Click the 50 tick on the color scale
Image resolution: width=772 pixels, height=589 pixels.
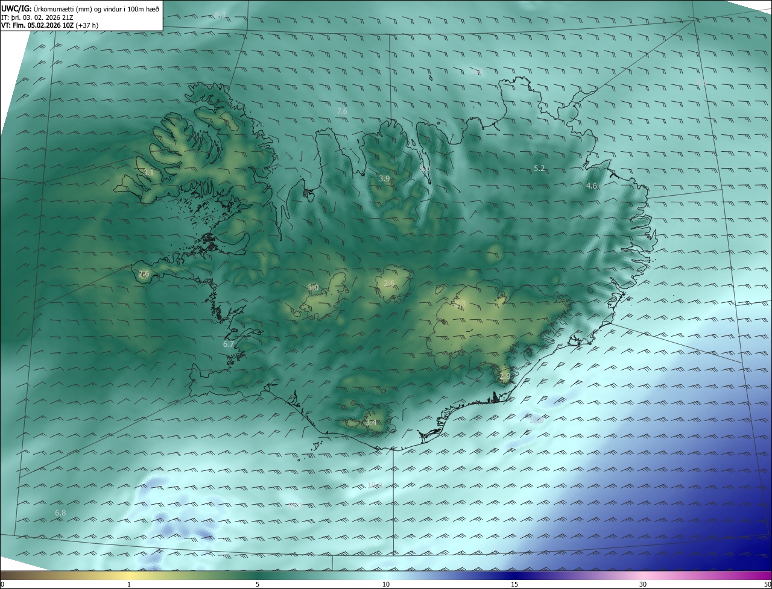tap(767, 584)
